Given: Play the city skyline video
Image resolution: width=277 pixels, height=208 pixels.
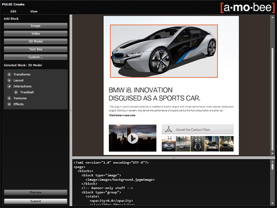Looking at the screenshot, I should 133,138.
